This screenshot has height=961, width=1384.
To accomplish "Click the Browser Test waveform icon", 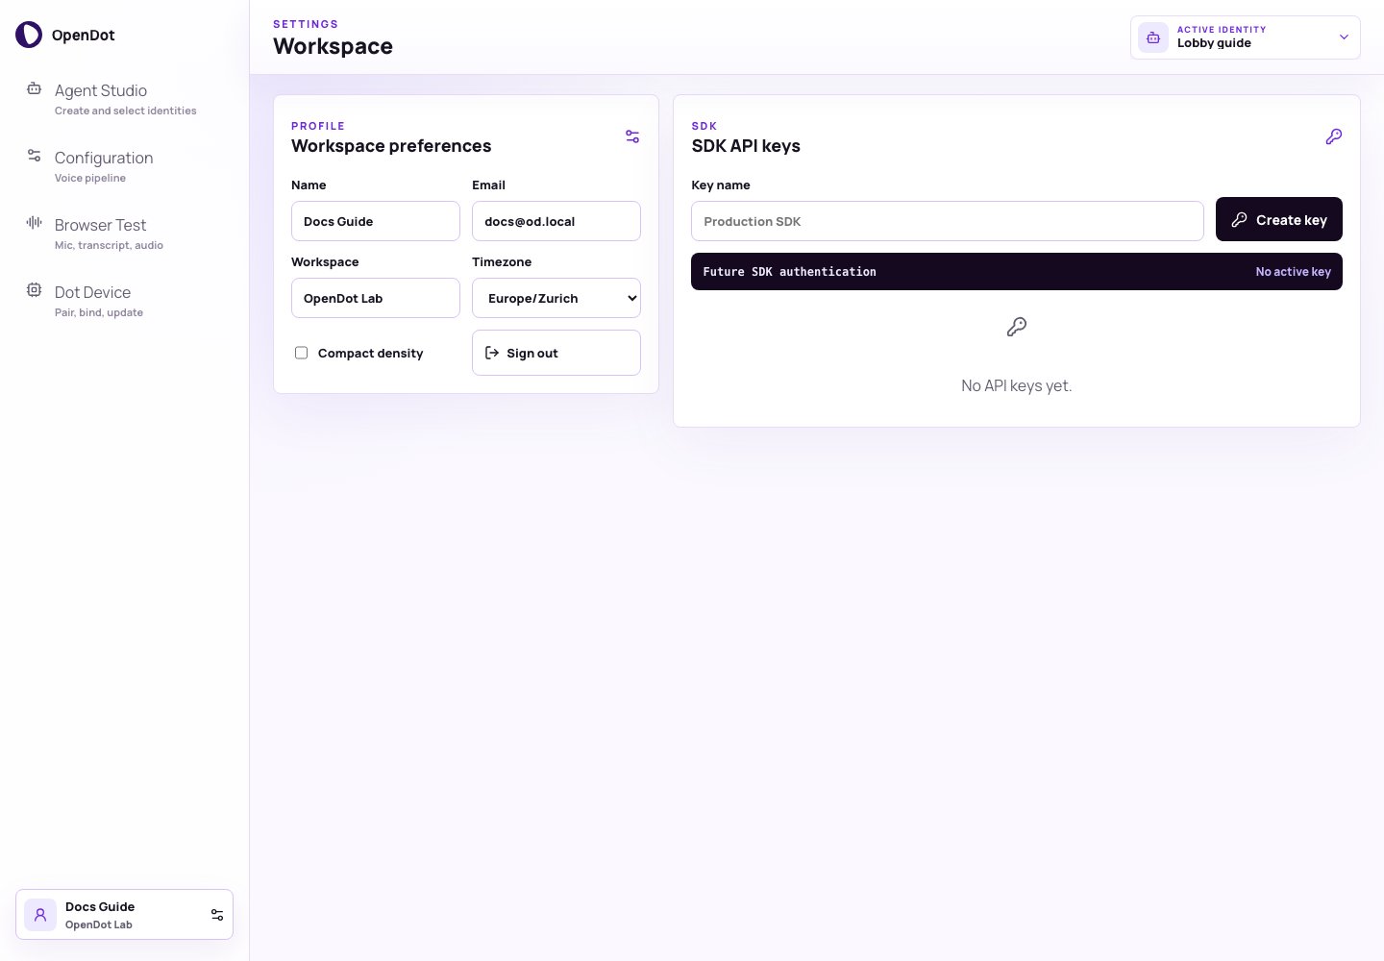I will click(34, 223).
